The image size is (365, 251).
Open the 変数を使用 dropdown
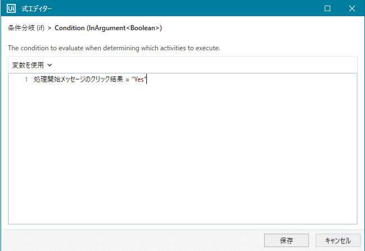32,65
